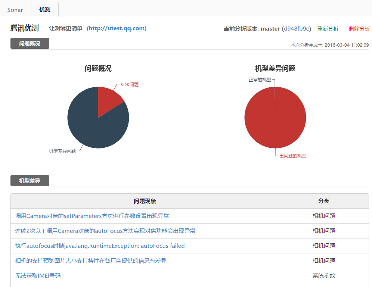
Task: Click the 机型差异问题 chart title
Action: (275, 69)
